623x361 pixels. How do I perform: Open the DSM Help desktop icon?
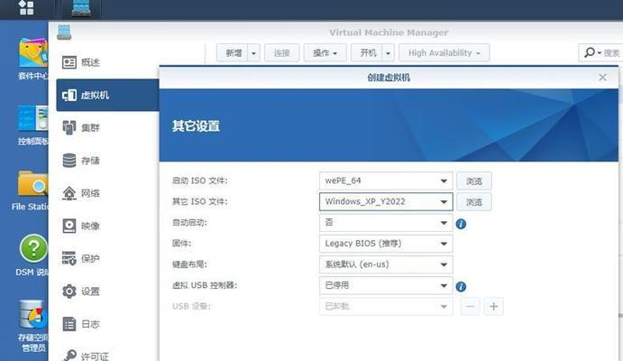tap(33, 248)
